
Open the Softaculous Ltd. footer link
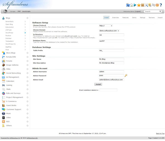coord(32,138)
